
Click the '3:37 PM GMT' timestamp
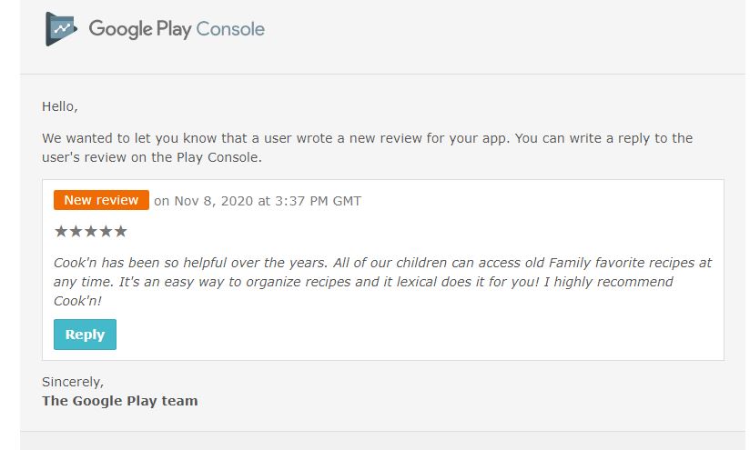click(318, 201)
